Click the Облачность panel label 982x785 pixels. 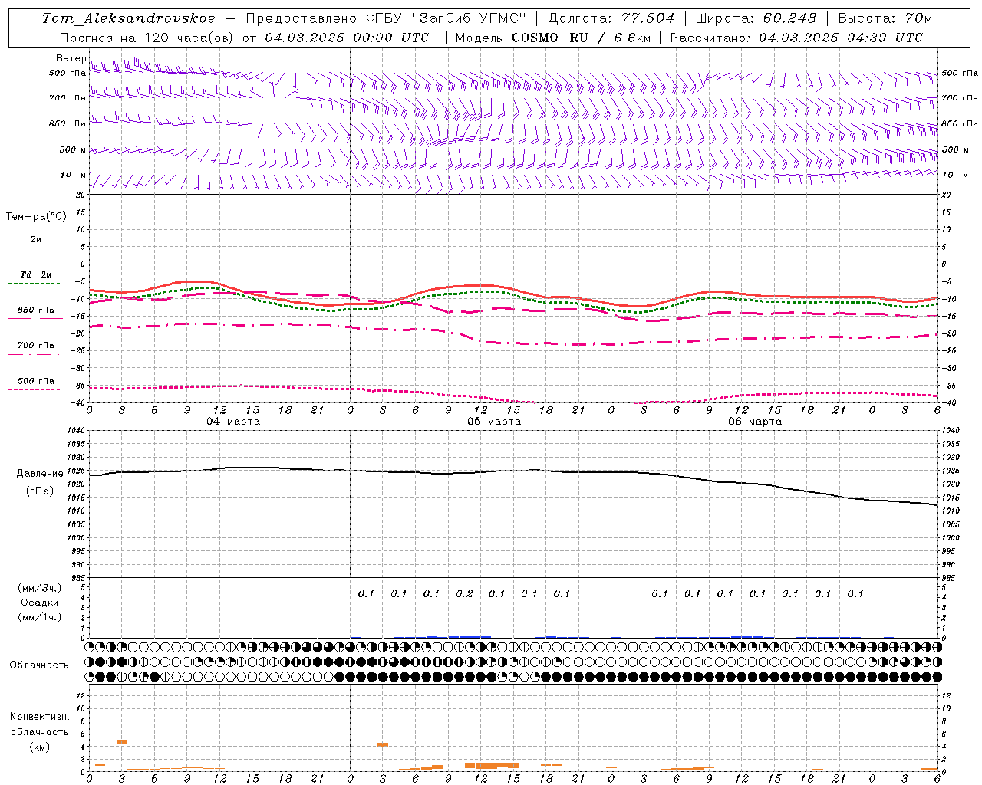(x=39, y=665)
